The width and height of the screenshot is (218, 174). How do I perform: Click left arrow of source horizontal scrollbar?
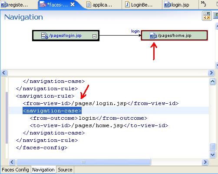[12, 162]
